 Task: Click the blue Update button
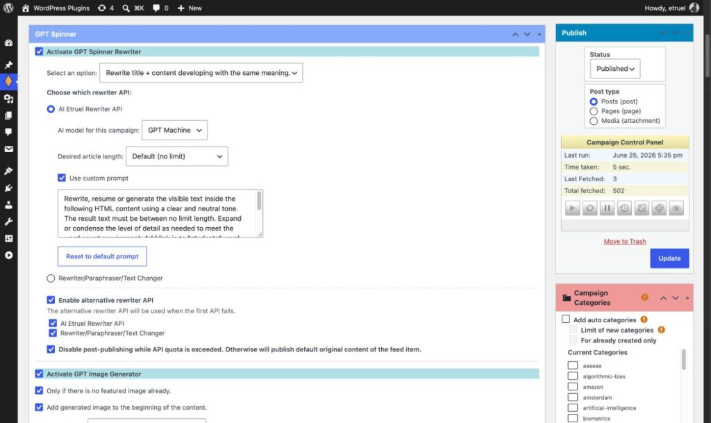tap(669, 258)
